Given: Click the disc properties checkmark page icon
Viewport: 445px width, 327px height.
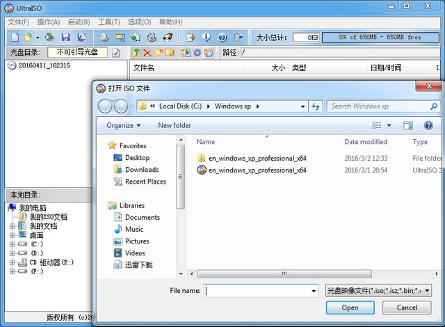Looking at the screenshot, I should (116, 52).
